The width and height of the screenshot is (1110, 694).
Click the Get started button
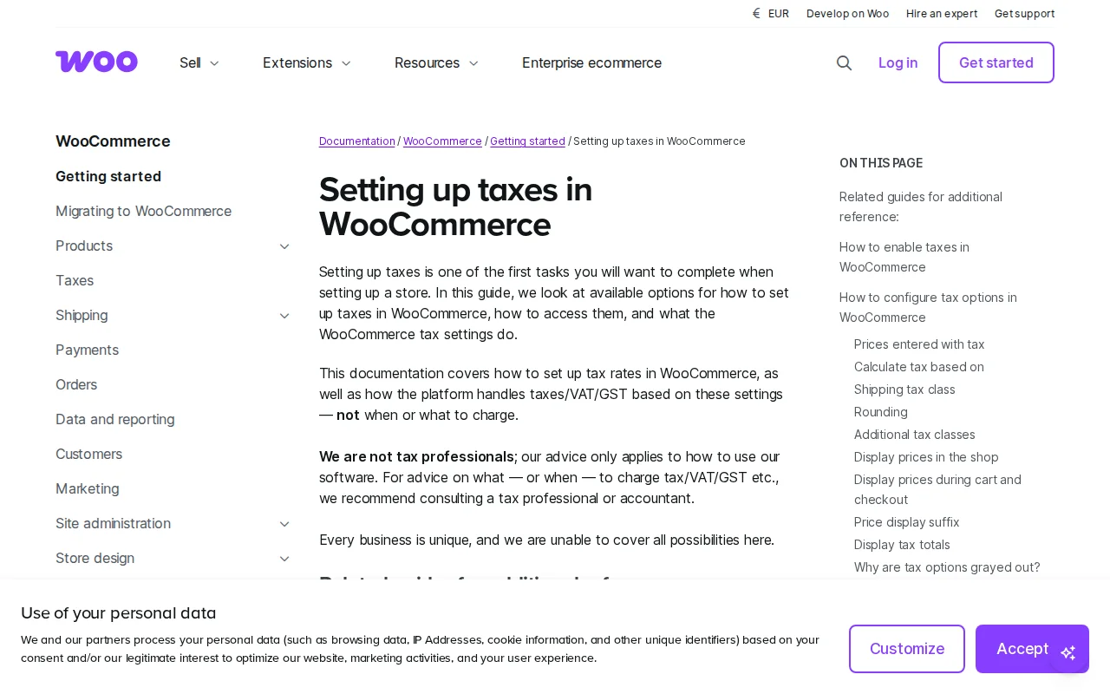[996, 62]
